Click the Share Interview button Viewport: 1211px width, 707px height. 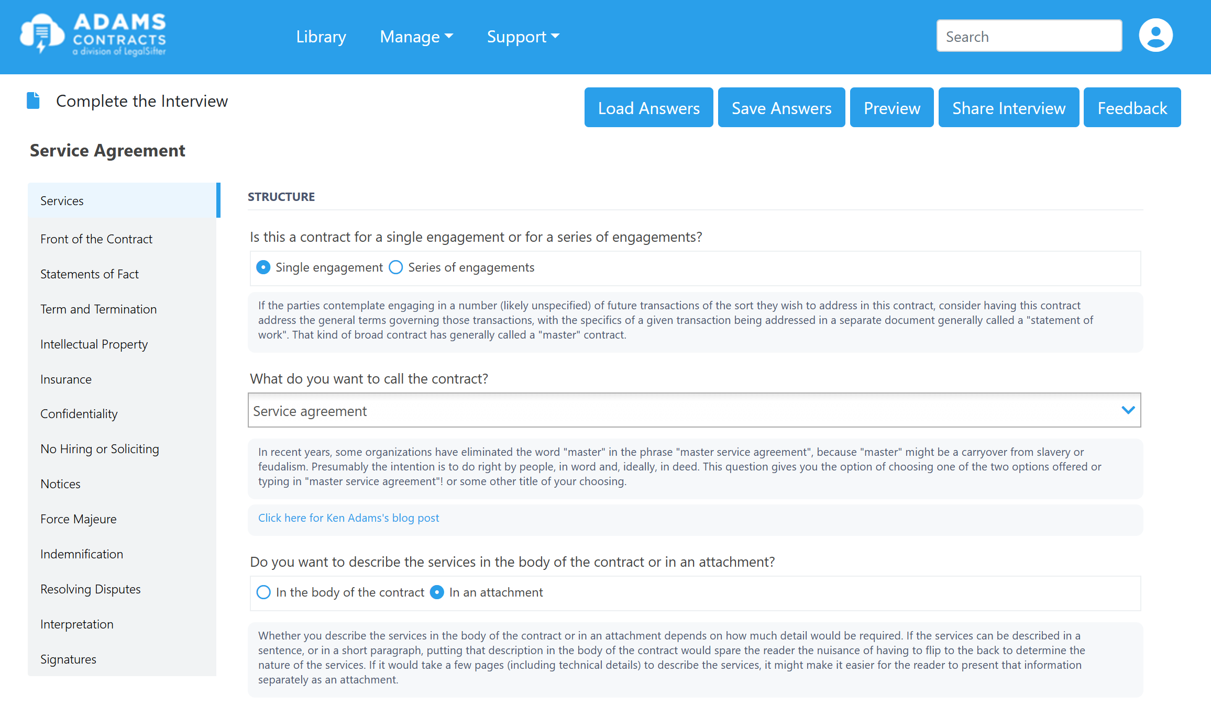click(x=1008, y=107)
